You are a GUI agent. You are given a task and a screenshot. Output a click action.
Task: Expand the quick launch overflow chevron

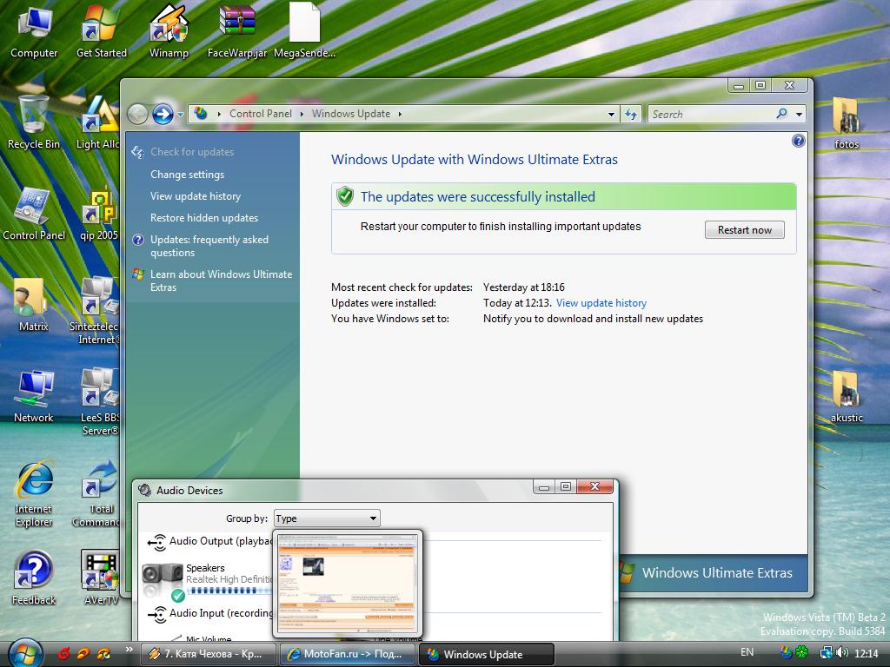coord(130,650)
